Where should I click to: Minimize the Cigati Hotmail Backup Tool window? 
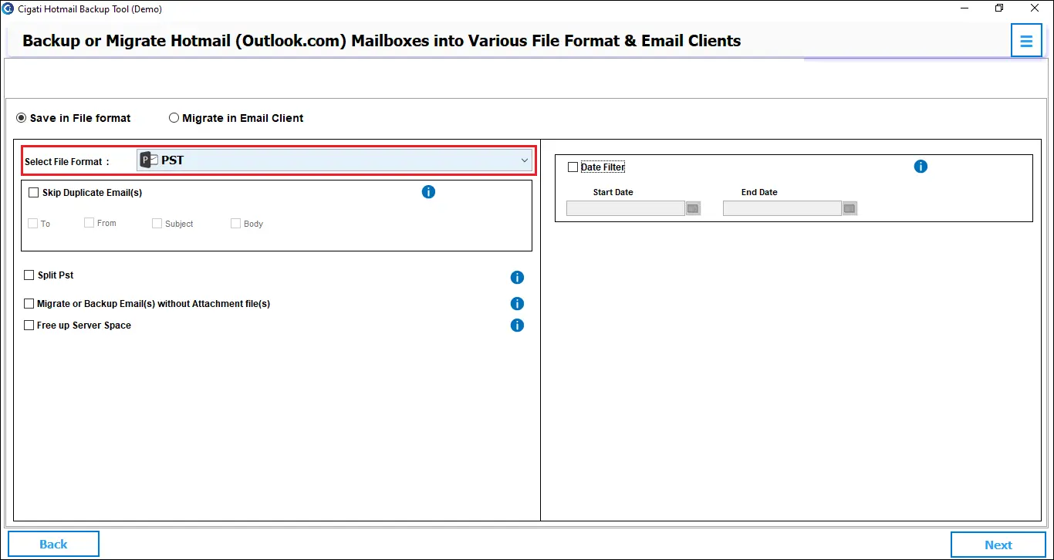tap(965, 8)
